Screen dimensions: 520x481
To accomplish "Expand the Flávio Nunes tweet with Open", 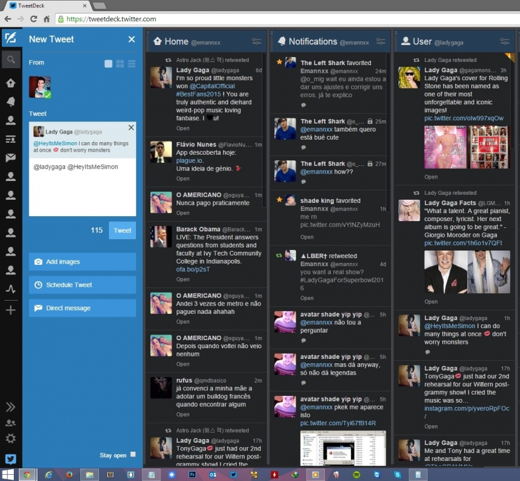I will 183,178.
